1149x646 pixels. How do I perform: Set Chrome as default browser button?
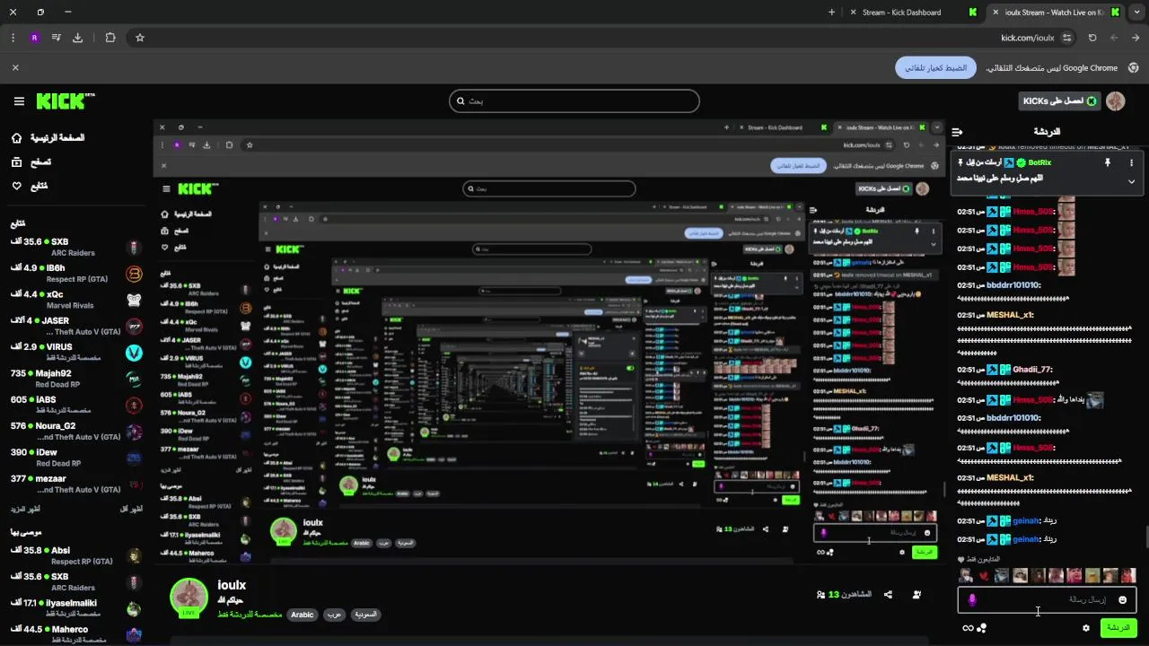(x=935, y=67)
